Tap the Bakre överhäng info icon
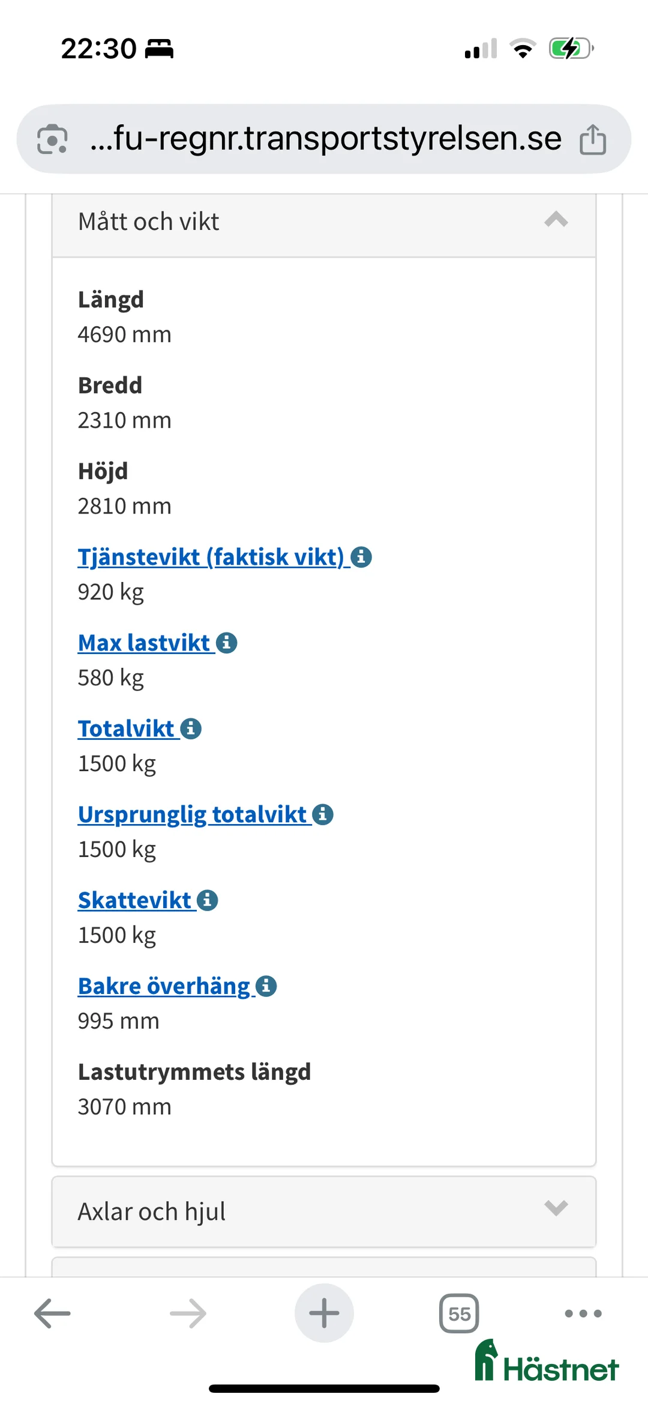The height and width of the screenshot is (1406, 648). tap(266, 985)
